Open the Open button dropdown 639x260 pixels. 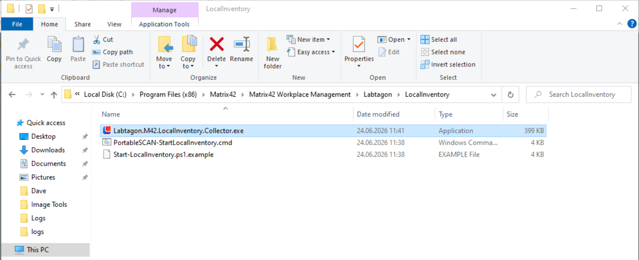[394, 39]
